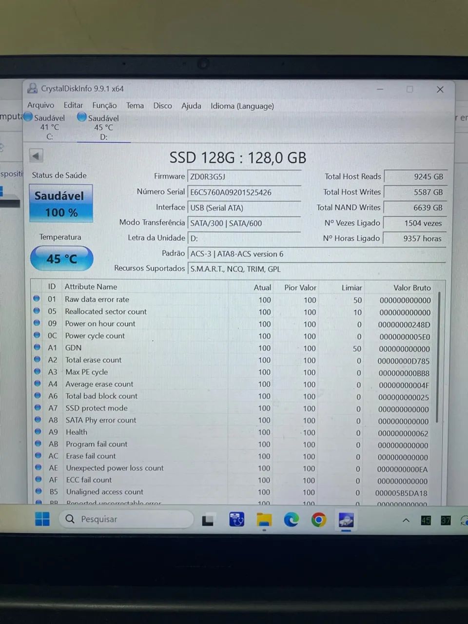
Task: Open Microsoft Edge from the taskbar
Action: click(292, 520)
